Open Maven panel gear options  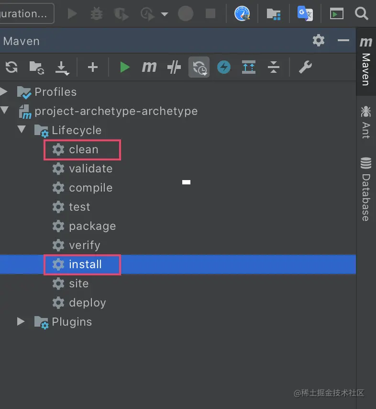pos(319,41)
